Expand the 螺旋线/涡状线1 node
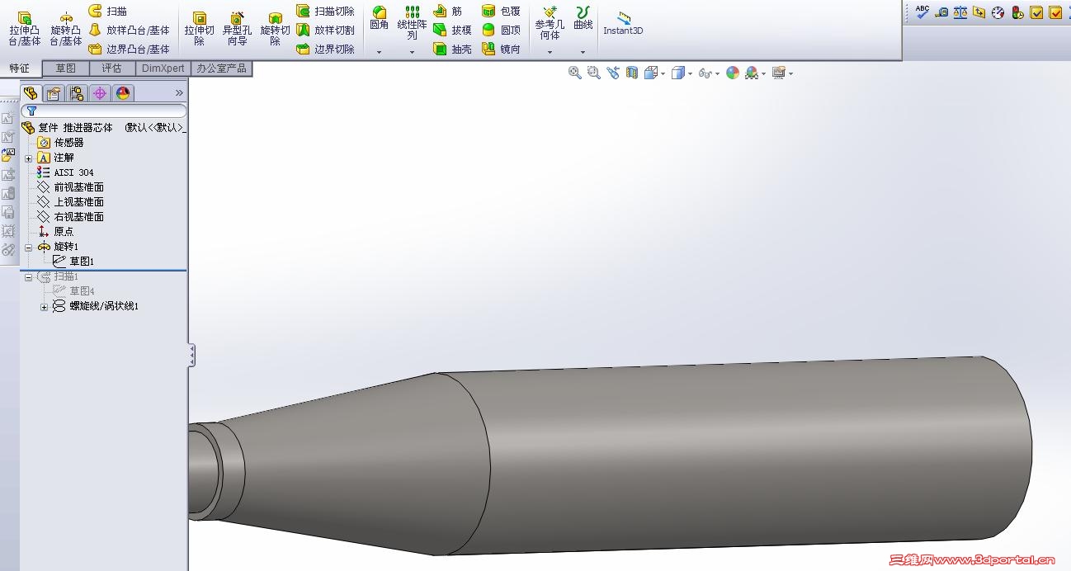Image resolution: width=1071 pixels, height=571 pixels. (44, 307)
